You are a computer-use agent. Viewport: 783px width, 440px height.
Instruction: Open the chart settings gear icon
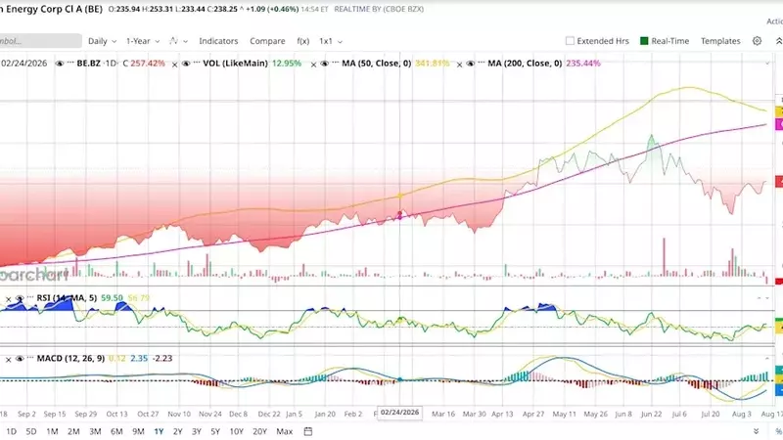click(757, 41)
